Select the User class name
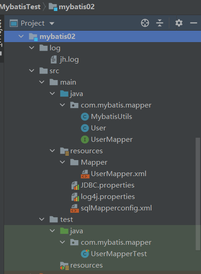201x274 pixels. (x=98, y=128)
